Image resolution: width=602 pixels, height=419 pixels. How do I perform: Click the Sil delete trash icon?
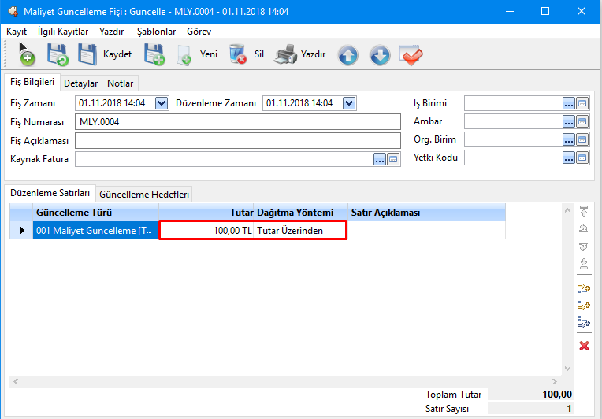pos(237,54)
